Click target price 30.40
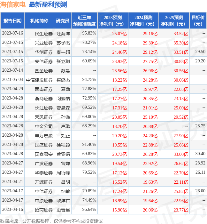Image resolution: width=207 pixels, height=224 pixels. 200,154
